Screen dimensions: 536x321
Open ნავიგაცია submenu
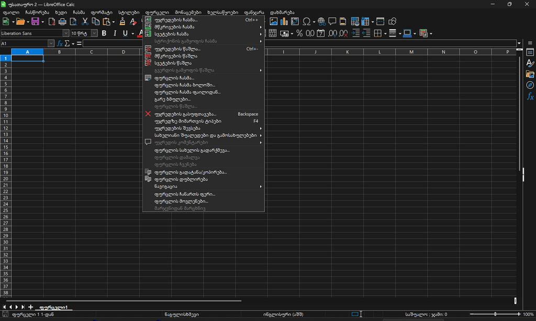[x=204, y=186]
